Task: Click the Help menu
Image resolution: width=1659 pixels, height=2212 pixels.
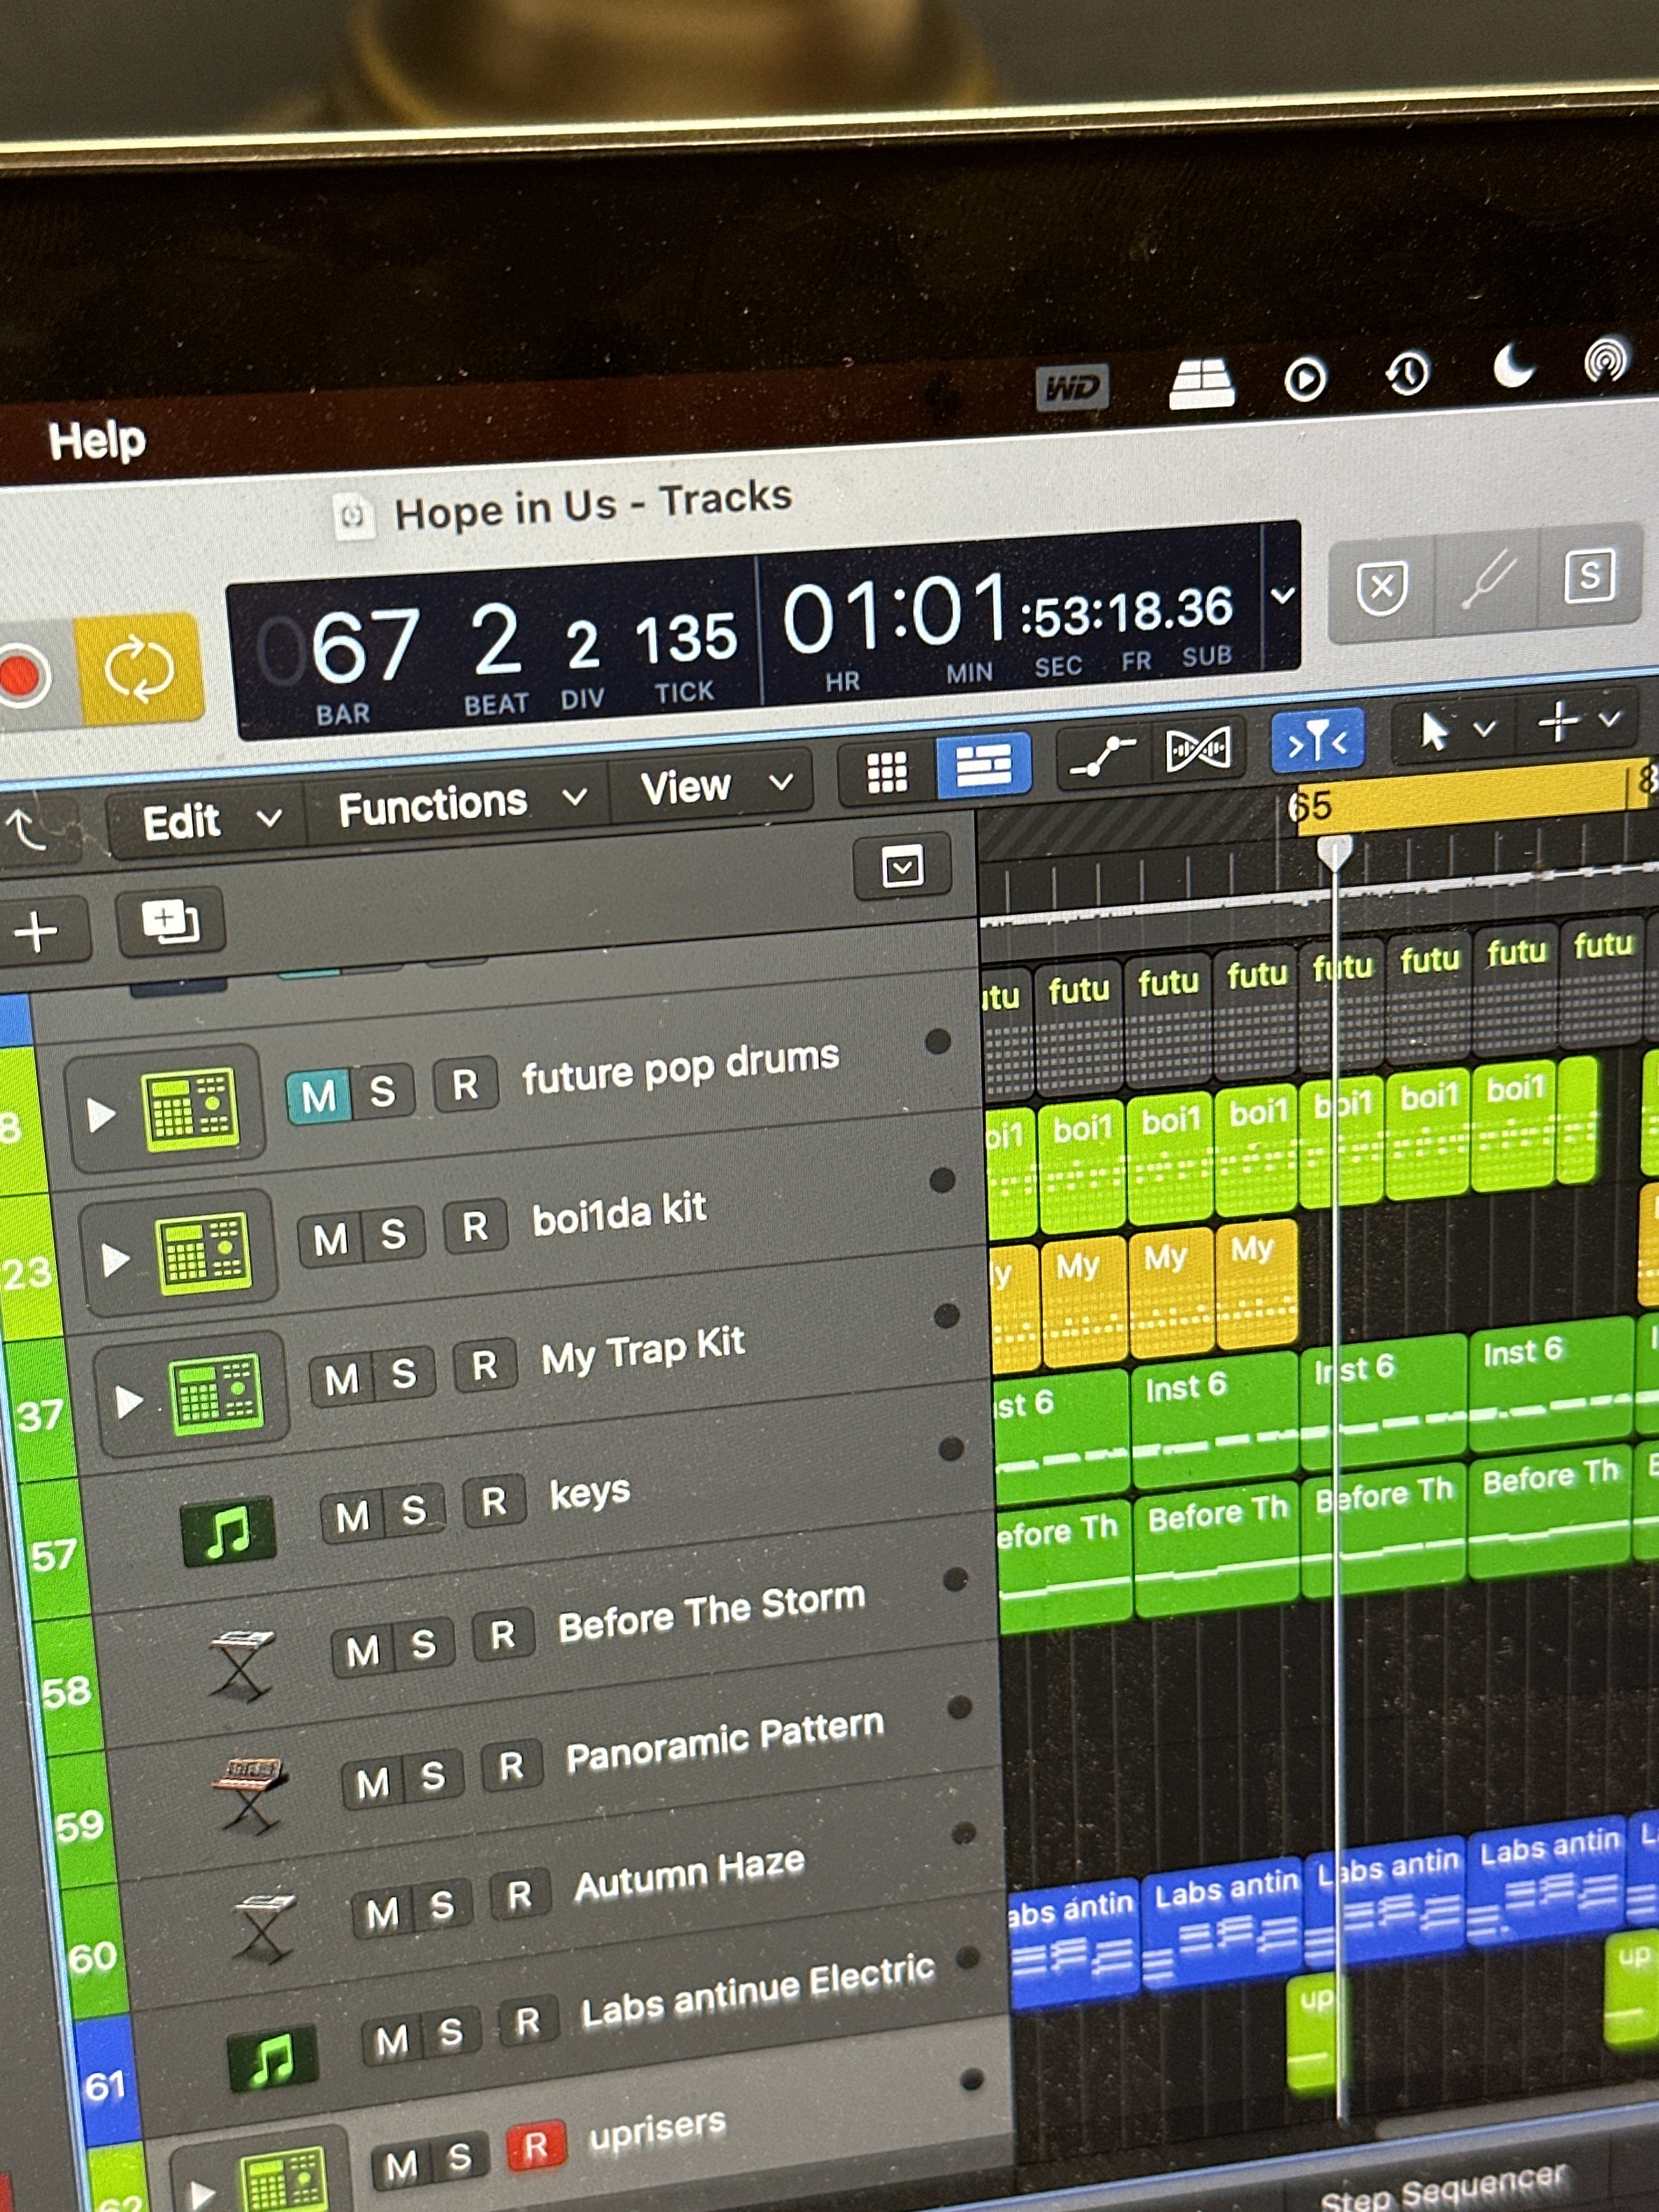Action: pos(97,441)
